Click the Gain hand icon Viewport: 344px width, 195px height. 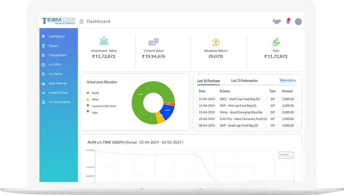(x=276, y=42)
